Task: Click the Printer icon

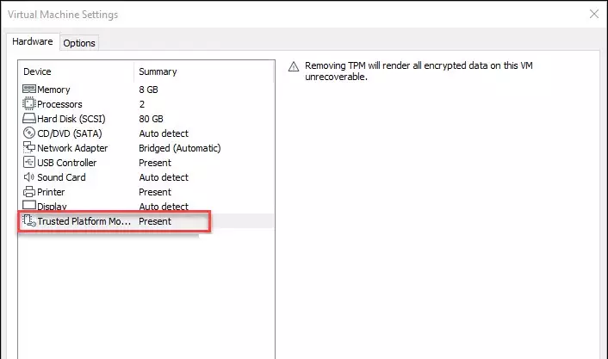Action: 29,191
